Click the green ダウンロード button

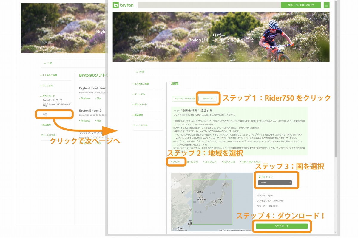point(282,226)
